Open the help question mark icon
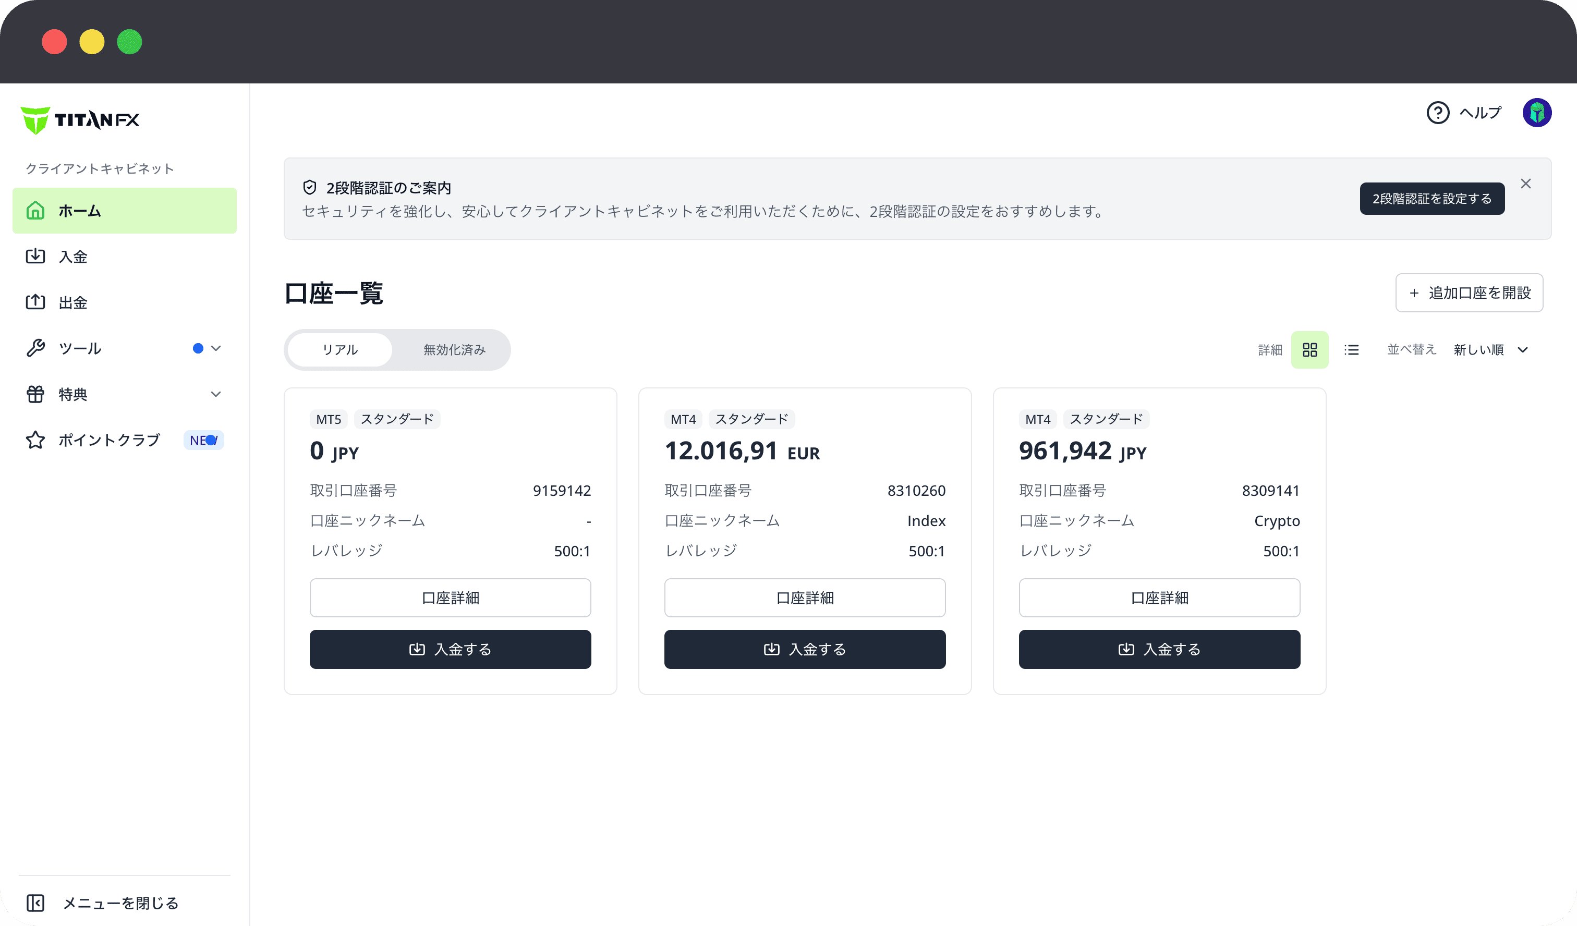 pyautogui.click(x=1437, y=113)
